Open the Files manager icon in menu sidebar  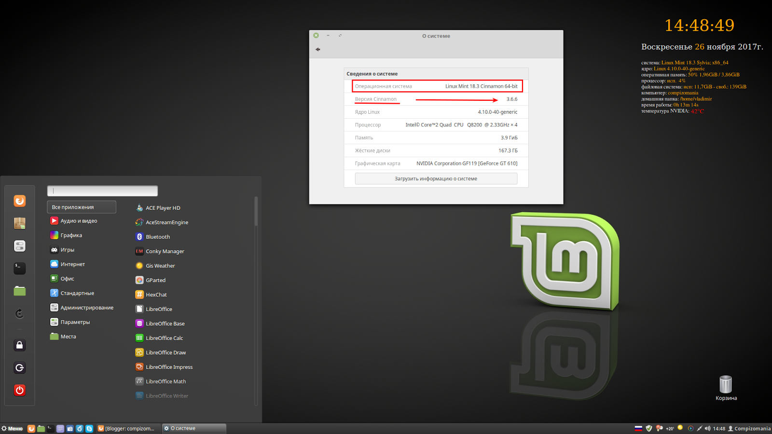tap(19, 290)
